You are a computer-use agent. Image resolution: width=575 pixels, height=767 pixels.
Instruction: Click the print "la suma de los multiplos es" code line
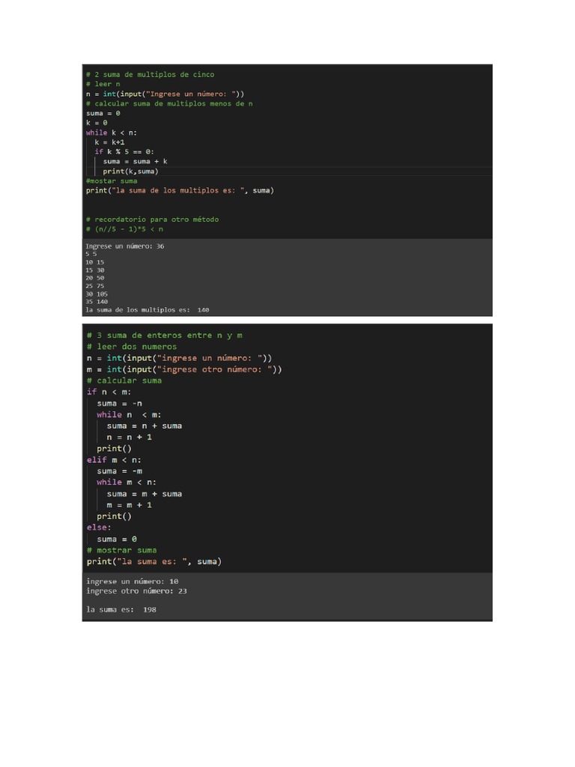(x=180, y=190)
